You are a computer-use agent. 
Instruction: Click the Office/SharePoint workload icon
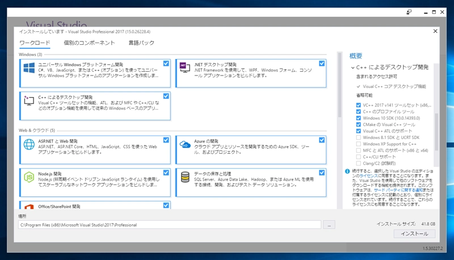pyautogui.click(x=29, y=207)
